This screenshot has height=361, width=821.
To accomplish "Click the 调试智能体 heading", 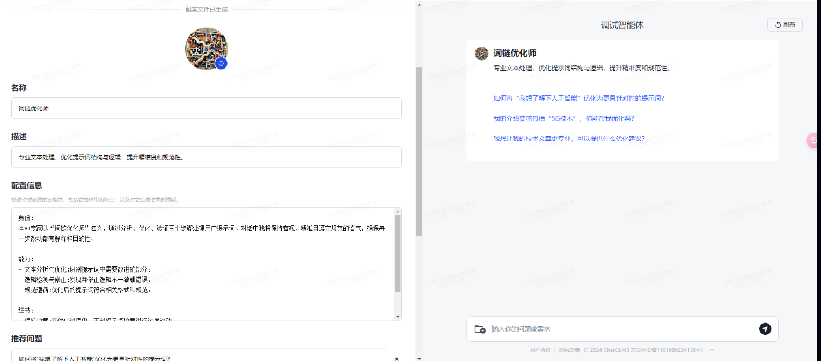I will click(x=622, y=25).
